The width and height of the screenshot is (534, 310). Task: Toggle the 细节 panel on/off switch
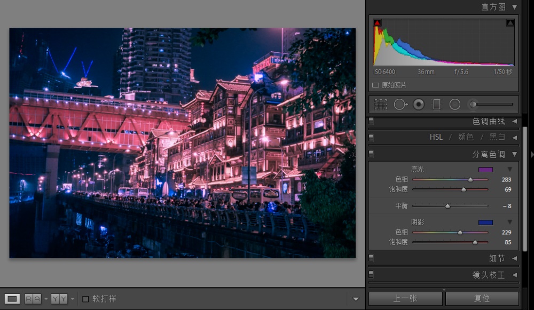[x=371, y=258]
